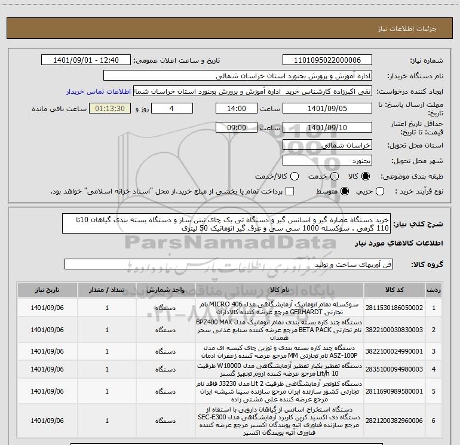The height and width of the screenshot is (445, 460).
Task: Click the BPZ400 MAX BETA PACK item name
Action: coord(280,330)
